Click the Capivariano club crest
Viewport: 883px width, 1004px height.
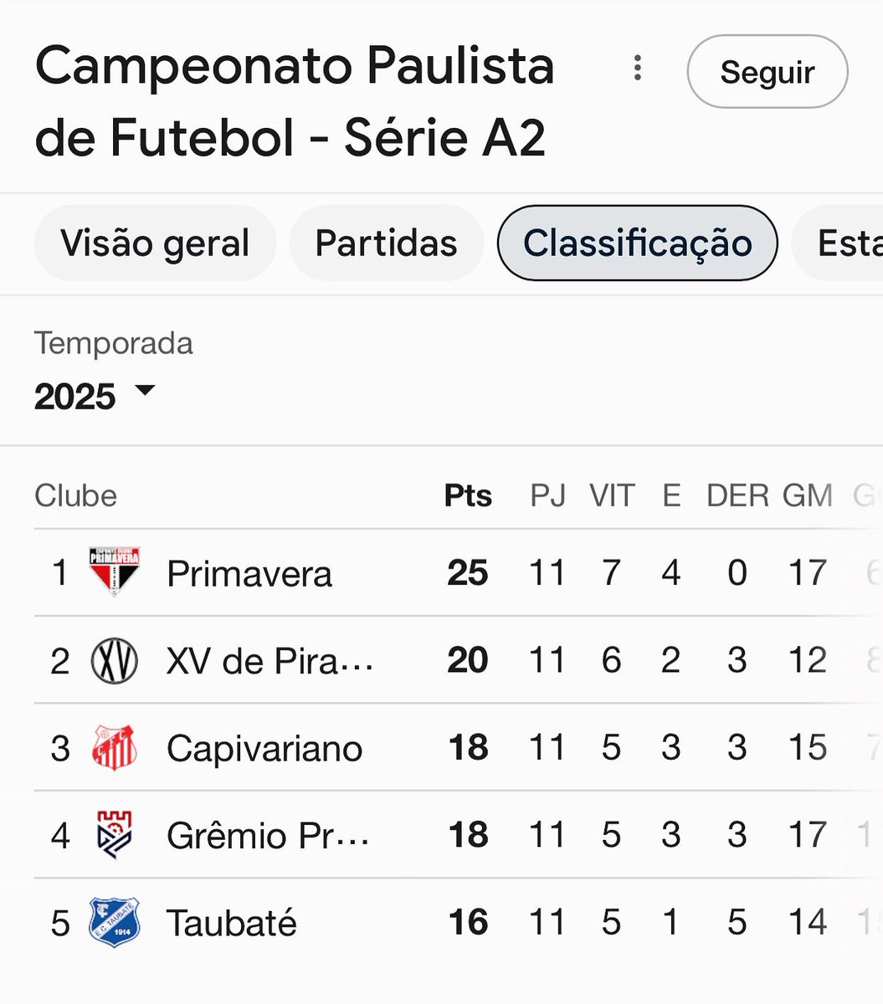pyautogui.click(x=114, y=747)
